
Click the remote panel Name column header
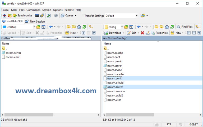click(107, 43)
